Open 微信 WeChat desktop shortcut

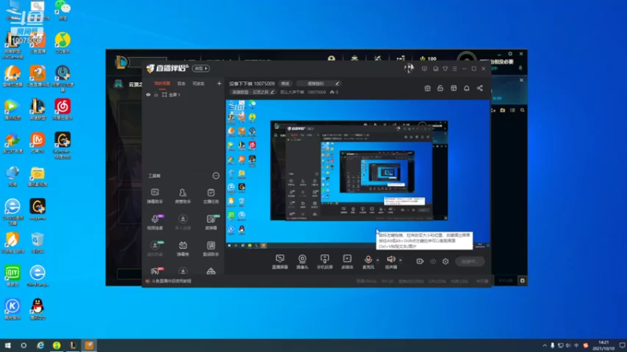point(63,9)
